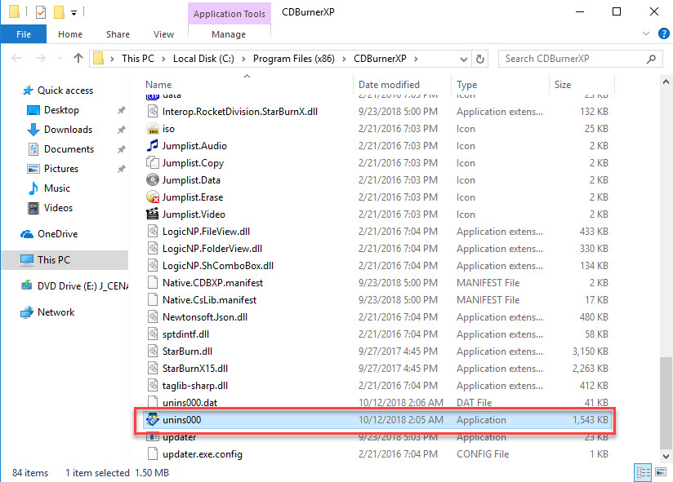
Task: Open DVD Drive (E:) in navigation pane
Action: point(82,285)
